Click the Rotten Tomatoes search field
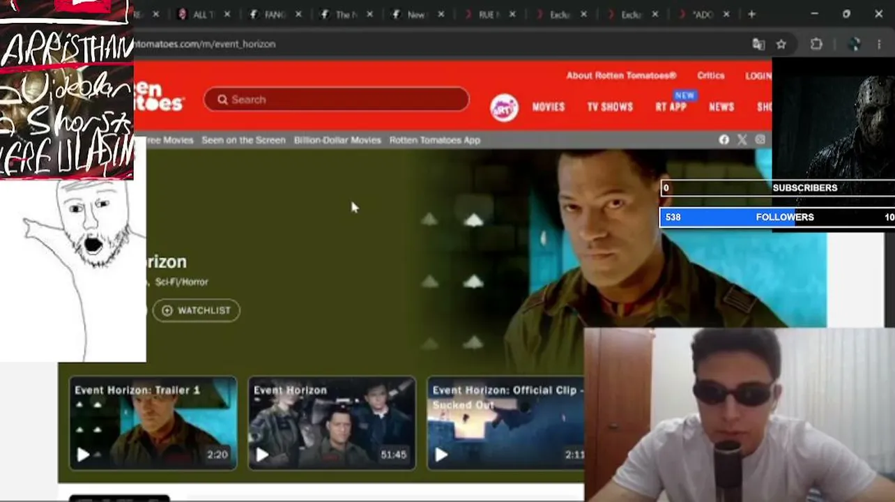The height and width of the screenshot is (502, 895). coord(337,100)
